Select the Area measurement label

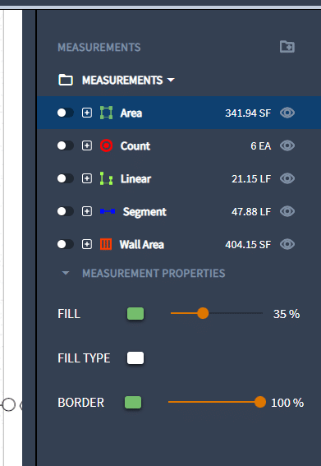click(131, 113)
